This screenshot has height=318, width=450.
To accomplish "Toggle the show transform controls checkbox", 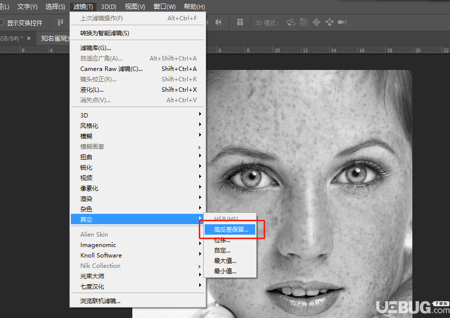I will 1,22.
